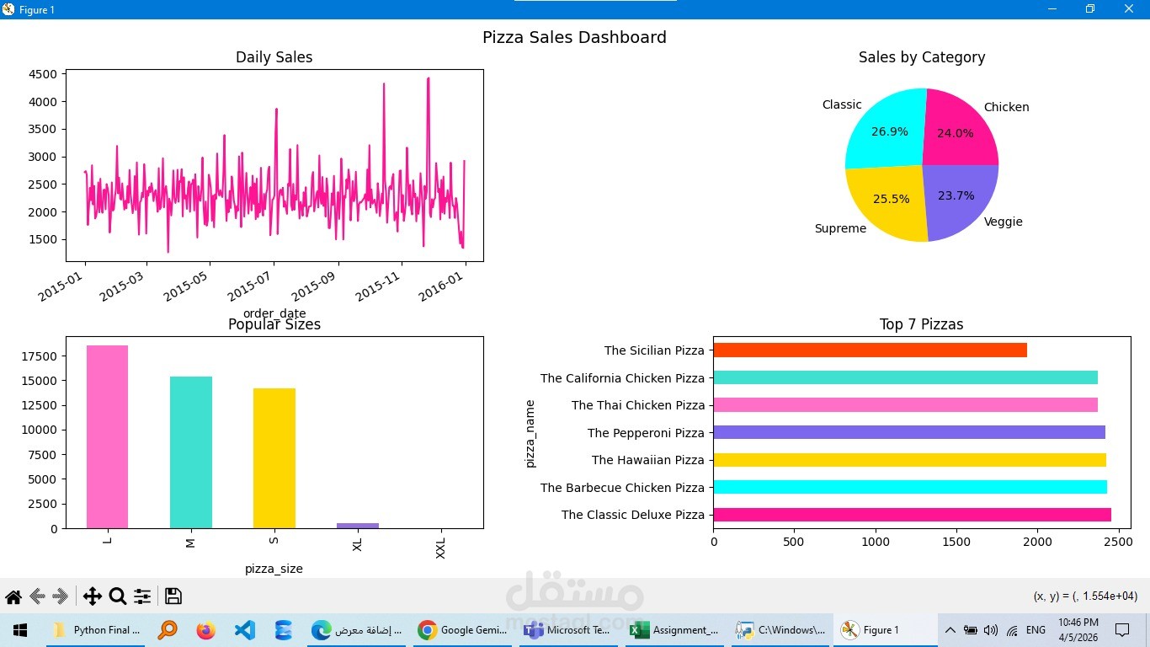Image resolution: width=1150 pixels, height=647 pixels.
Task: Open the Windows Start menu
Action: coord(19,629)
